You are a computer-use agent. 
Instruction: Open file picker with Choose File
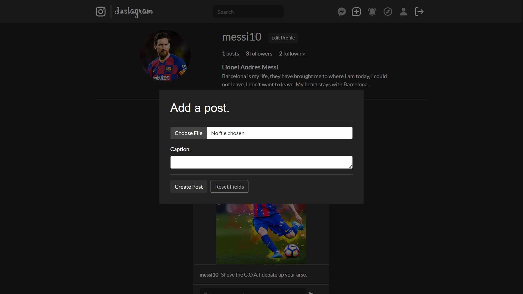click(x=188, y=133)
